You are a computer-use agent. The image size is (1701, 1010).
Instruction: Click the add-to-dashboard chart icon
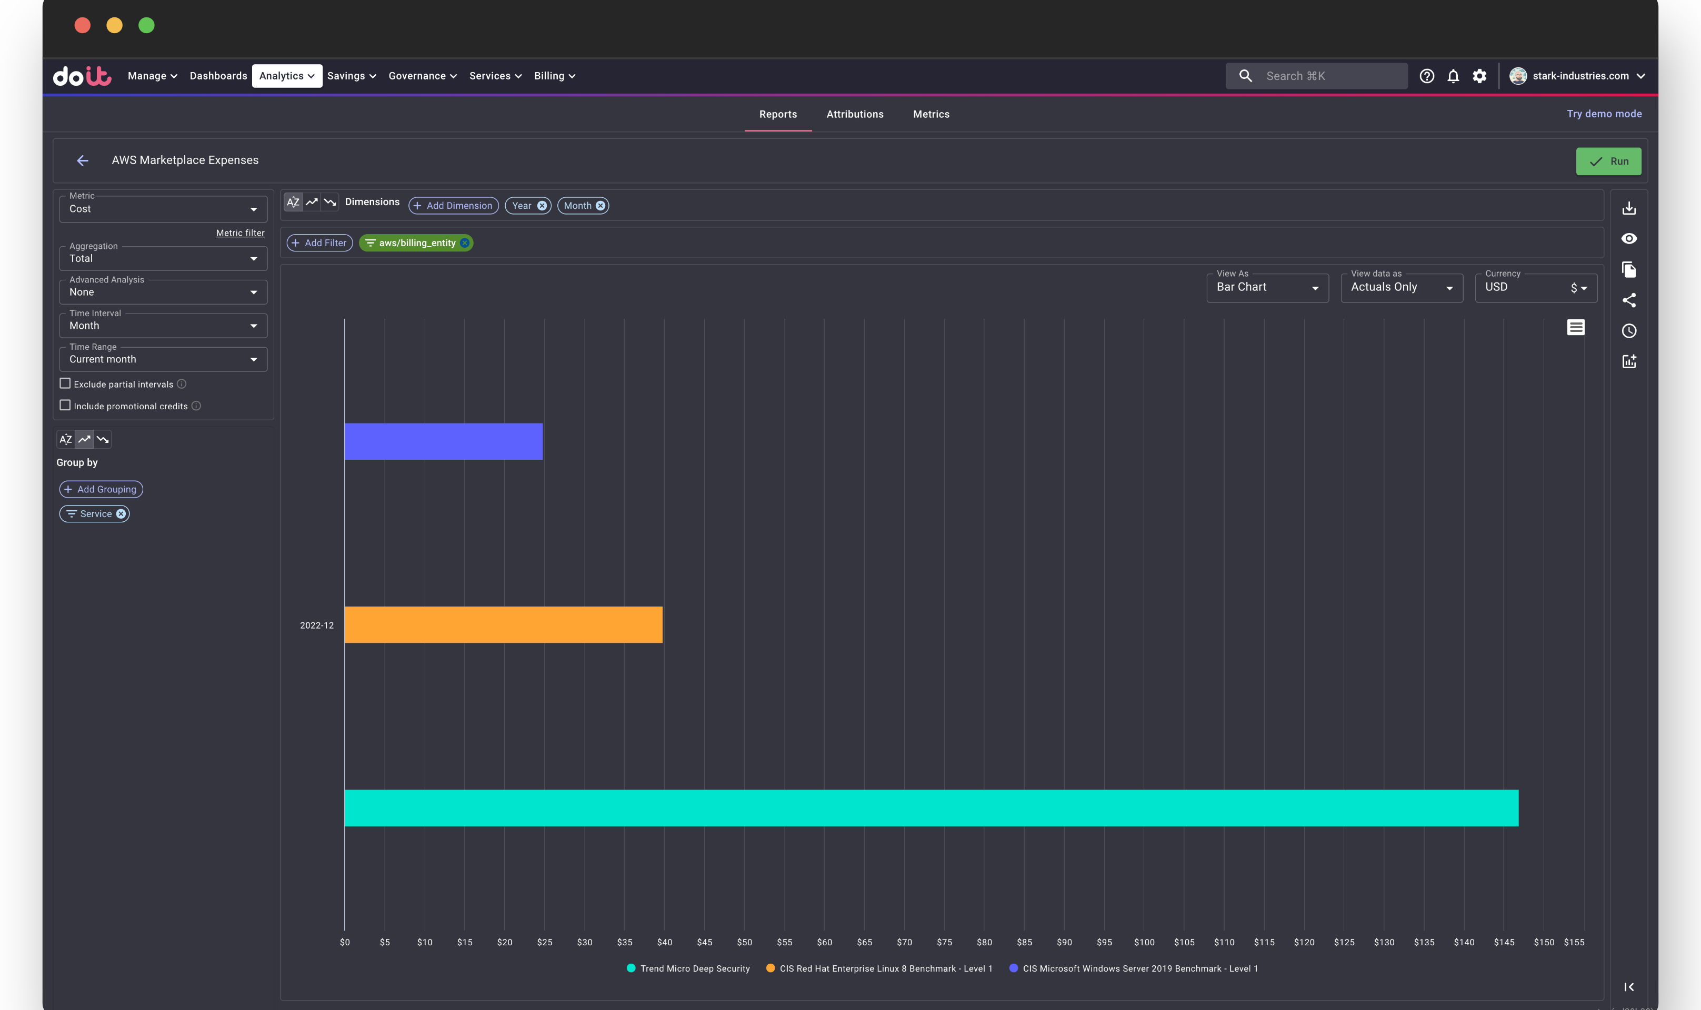(1629, 361)
